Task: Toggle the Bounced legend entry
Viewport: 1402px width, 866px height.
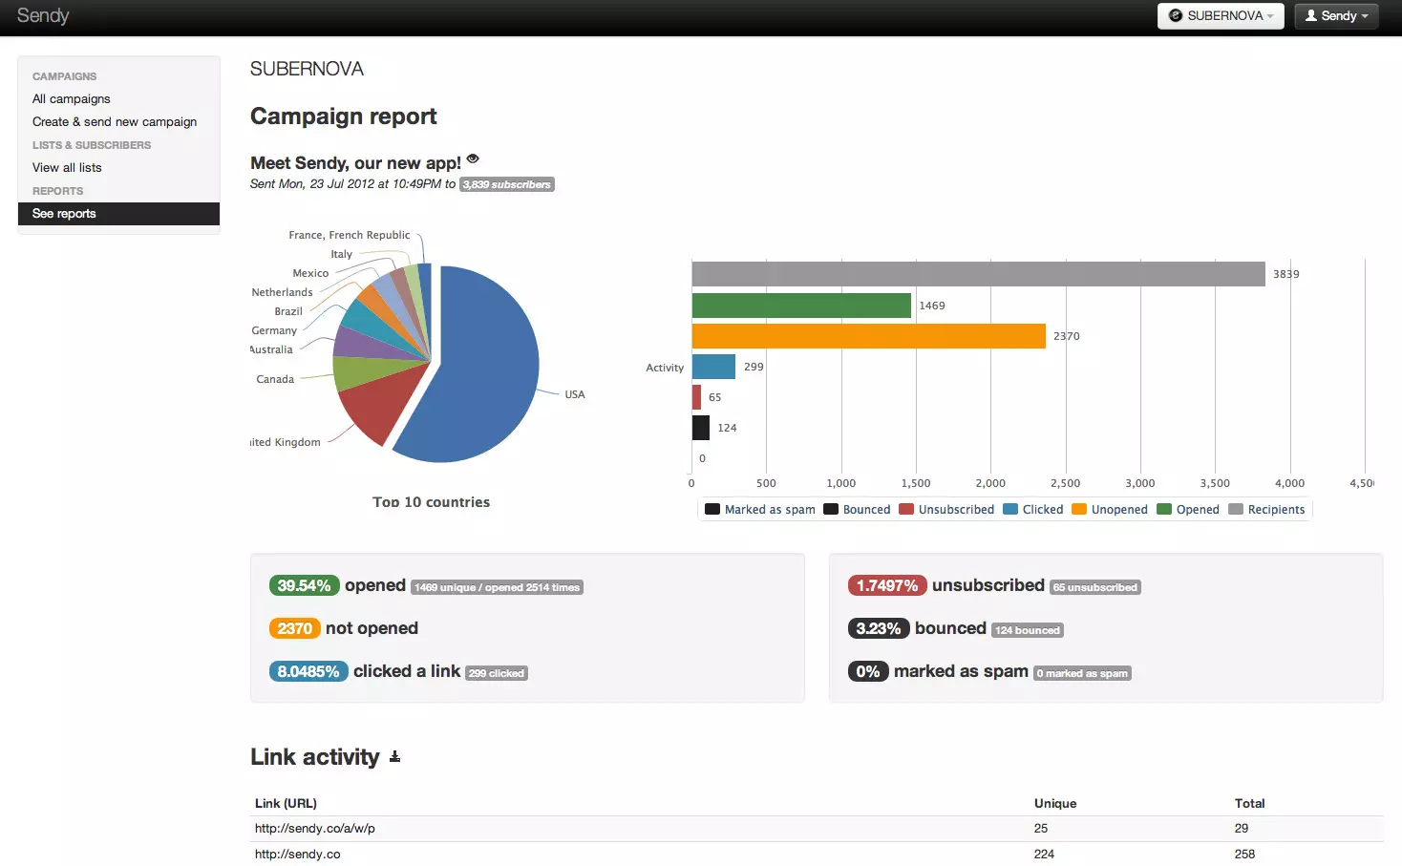Action: [857, 510]
